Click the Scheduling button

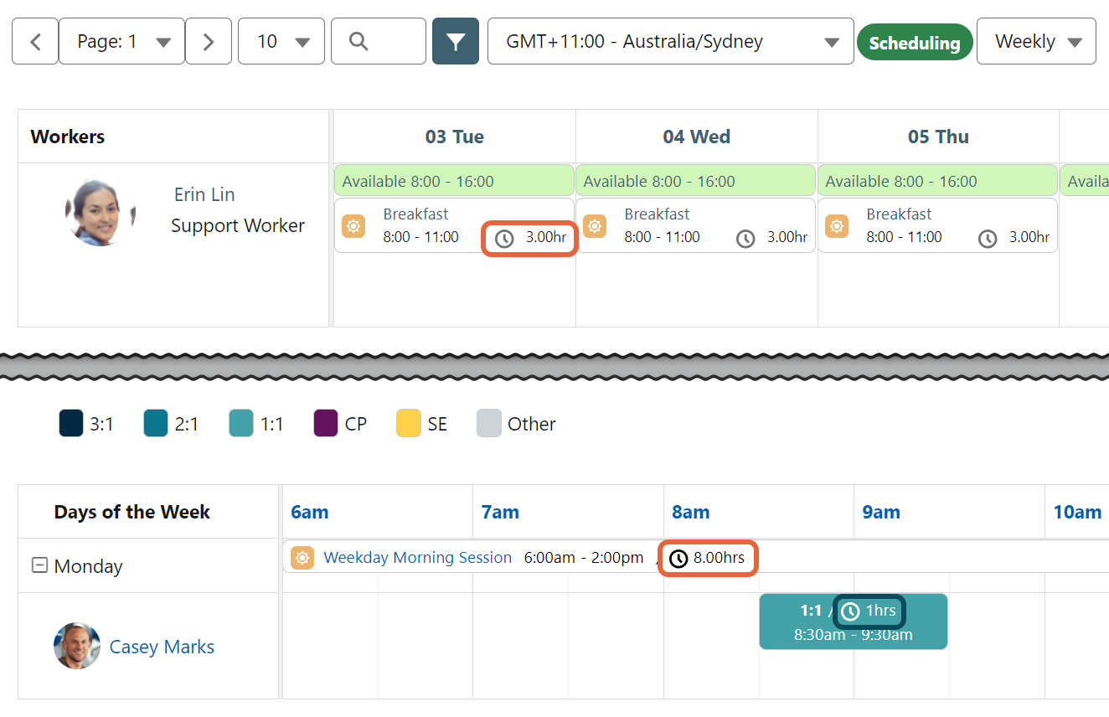tap(914, 43)
